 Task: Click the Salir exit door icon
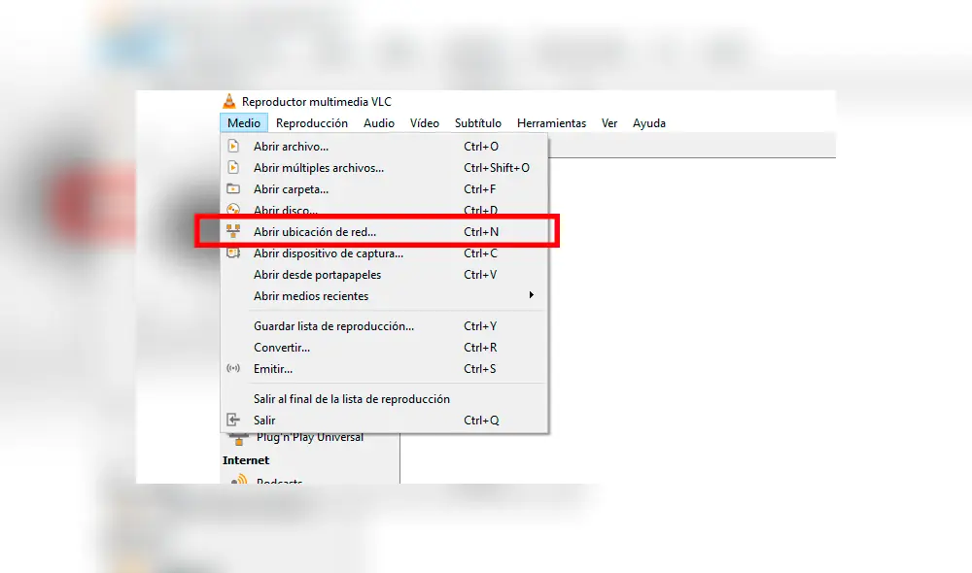[x=233, y=420]
